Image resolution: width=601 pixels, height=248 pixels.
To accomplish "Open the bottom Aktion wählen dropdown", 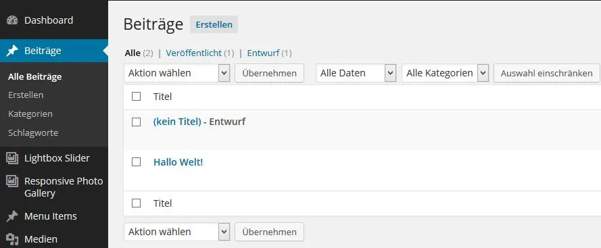I will click(176, 232).
